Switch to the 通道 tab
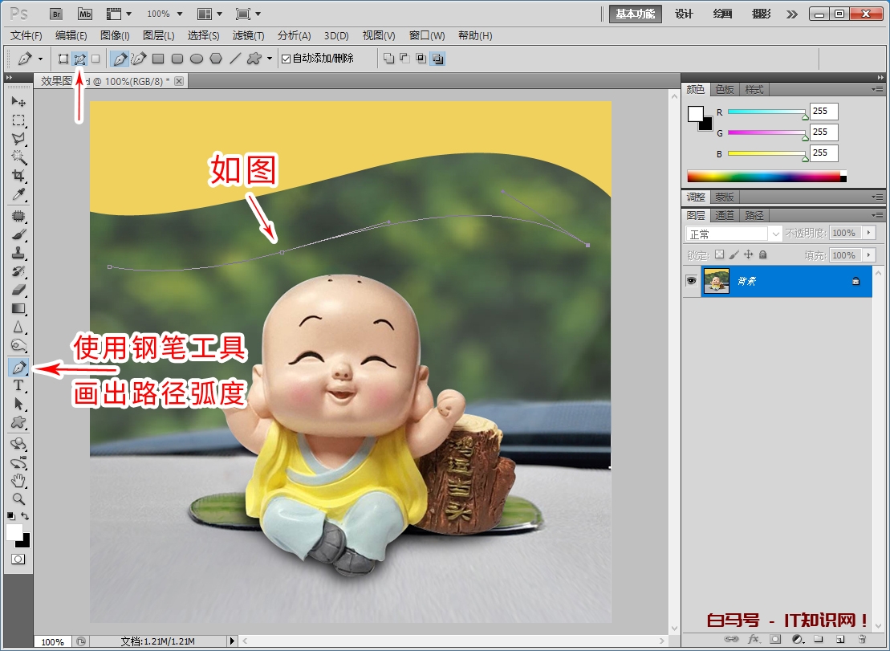 tap(725, 215)
